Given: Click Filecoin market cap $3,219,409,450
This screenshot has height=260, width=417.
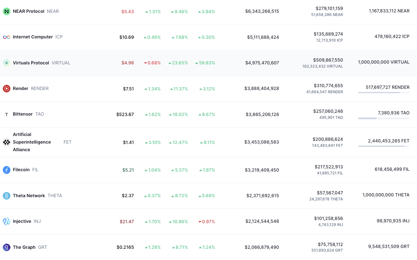Looking at the screenshot, I should pos(262,170).
